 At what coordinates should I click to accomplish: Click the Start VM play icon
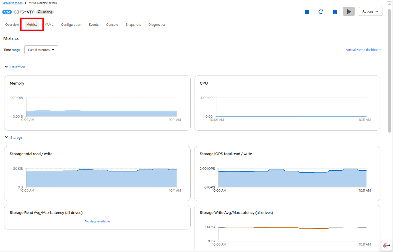[349, 12]
